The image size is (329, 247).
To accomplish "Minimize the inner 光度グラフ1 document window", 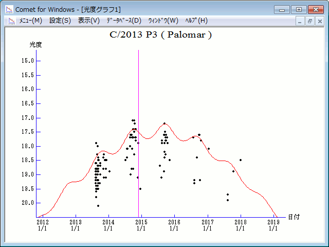I will [300, 21].
